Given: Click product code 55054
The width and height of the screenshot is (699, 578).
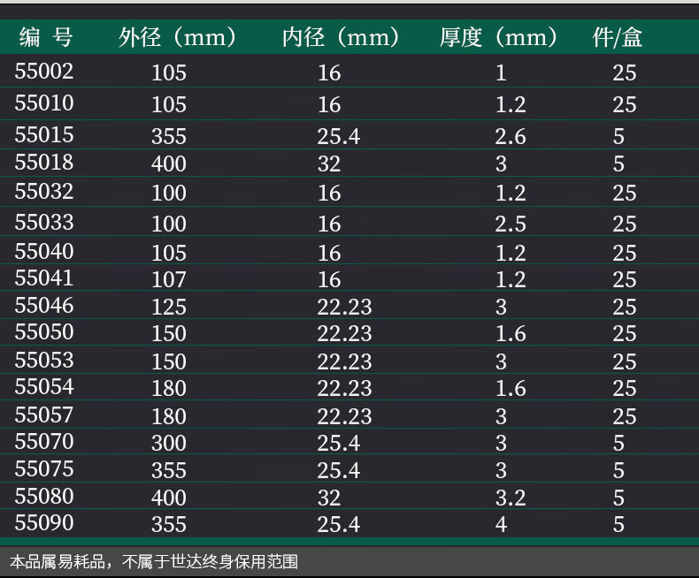Looking at the screenshot, I should (44, 386).
